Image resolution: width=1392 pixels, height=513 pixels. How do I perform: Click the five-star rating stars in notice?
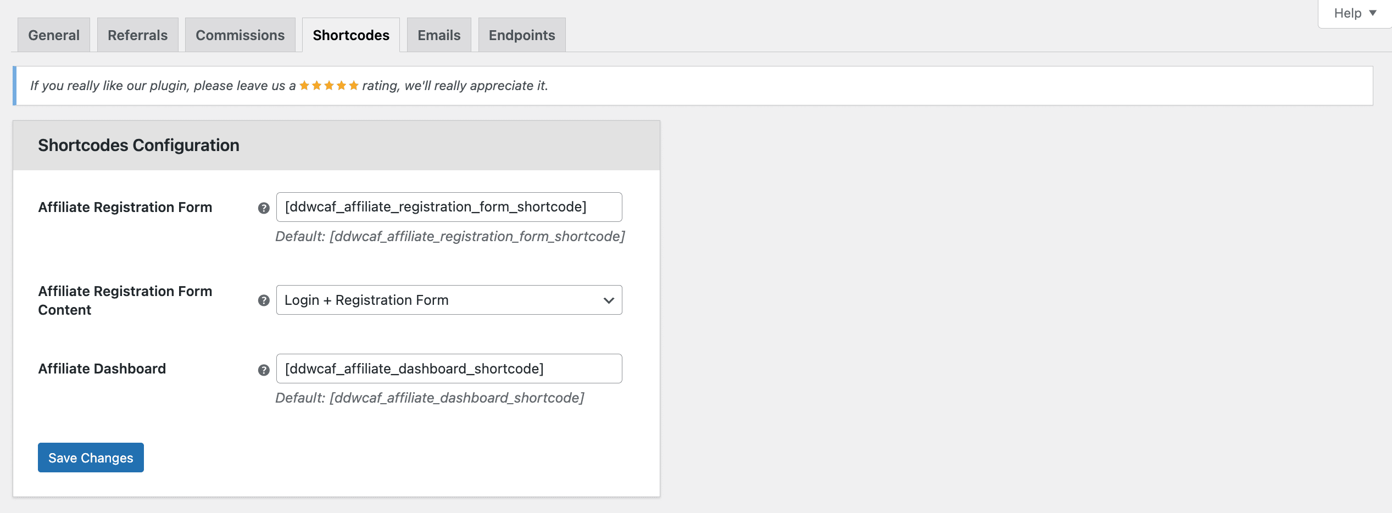[x=328, y=86]
